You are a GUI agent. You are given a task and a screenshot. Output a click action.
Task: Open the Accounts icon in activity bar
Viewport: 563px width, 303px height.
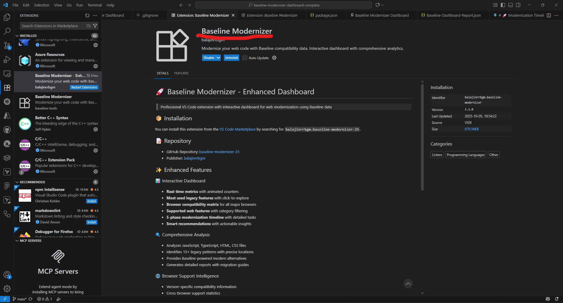click(7, 275)
